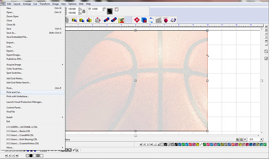Click the page counter field showing 0/0
Image resolution: width=269 pixels, height=159 pixels.
click(x=253, y=139)
